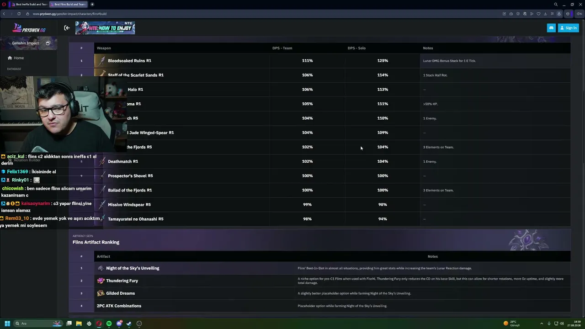Select Missive Windspear R5 weapon name

pyautogui.click(x=129, y=205)
